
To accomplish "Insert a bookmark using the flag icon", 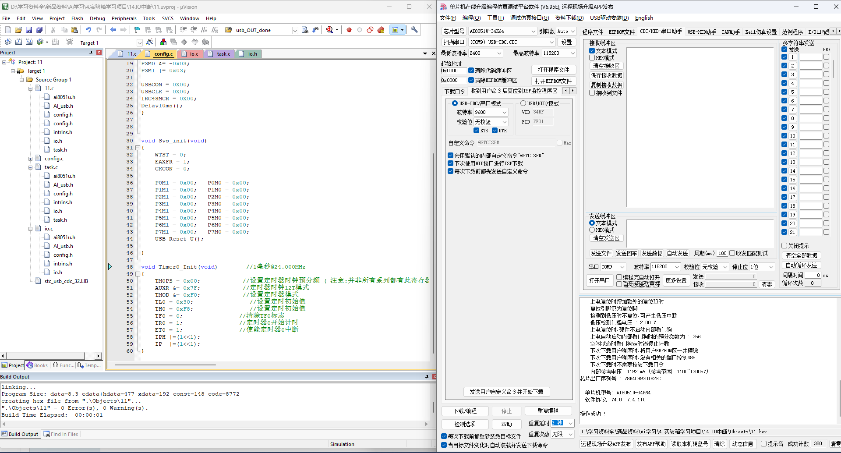I will [138, 30].
